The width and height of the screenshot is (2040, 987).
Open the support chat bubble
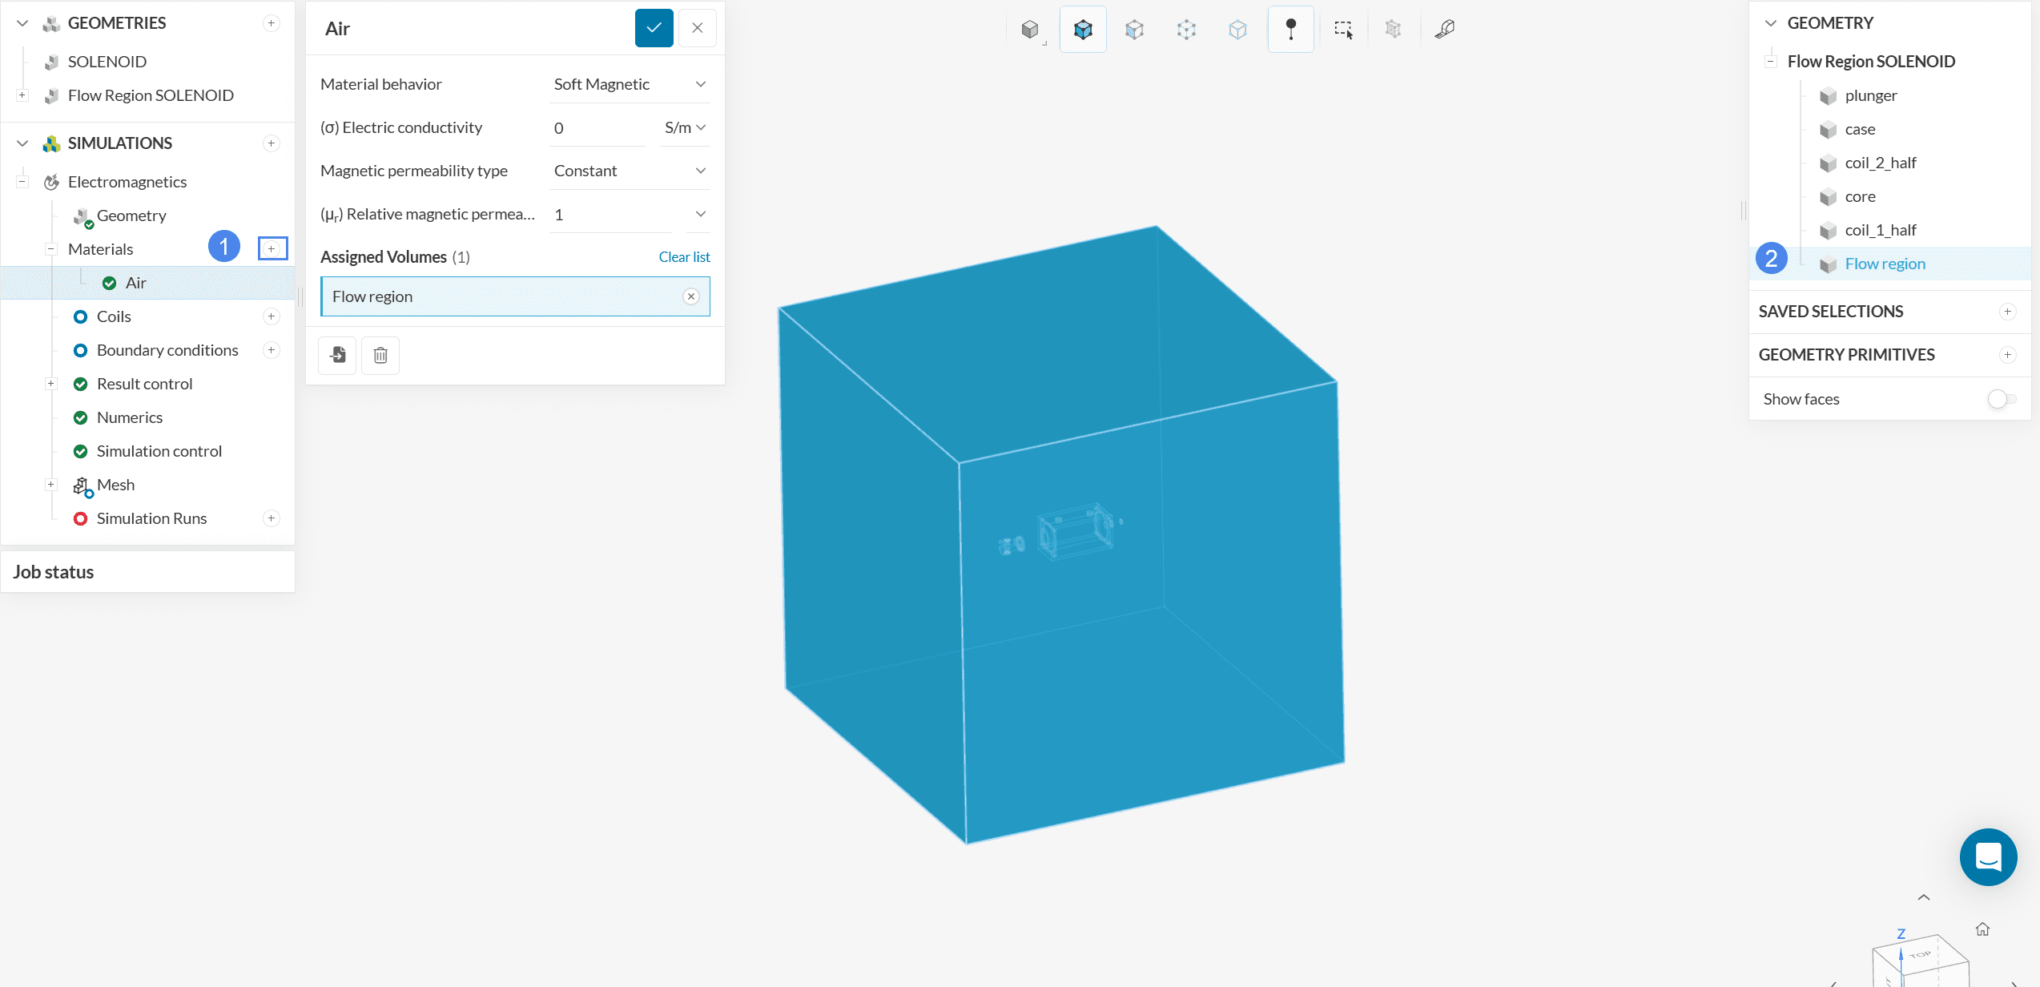click(1988, 856)
